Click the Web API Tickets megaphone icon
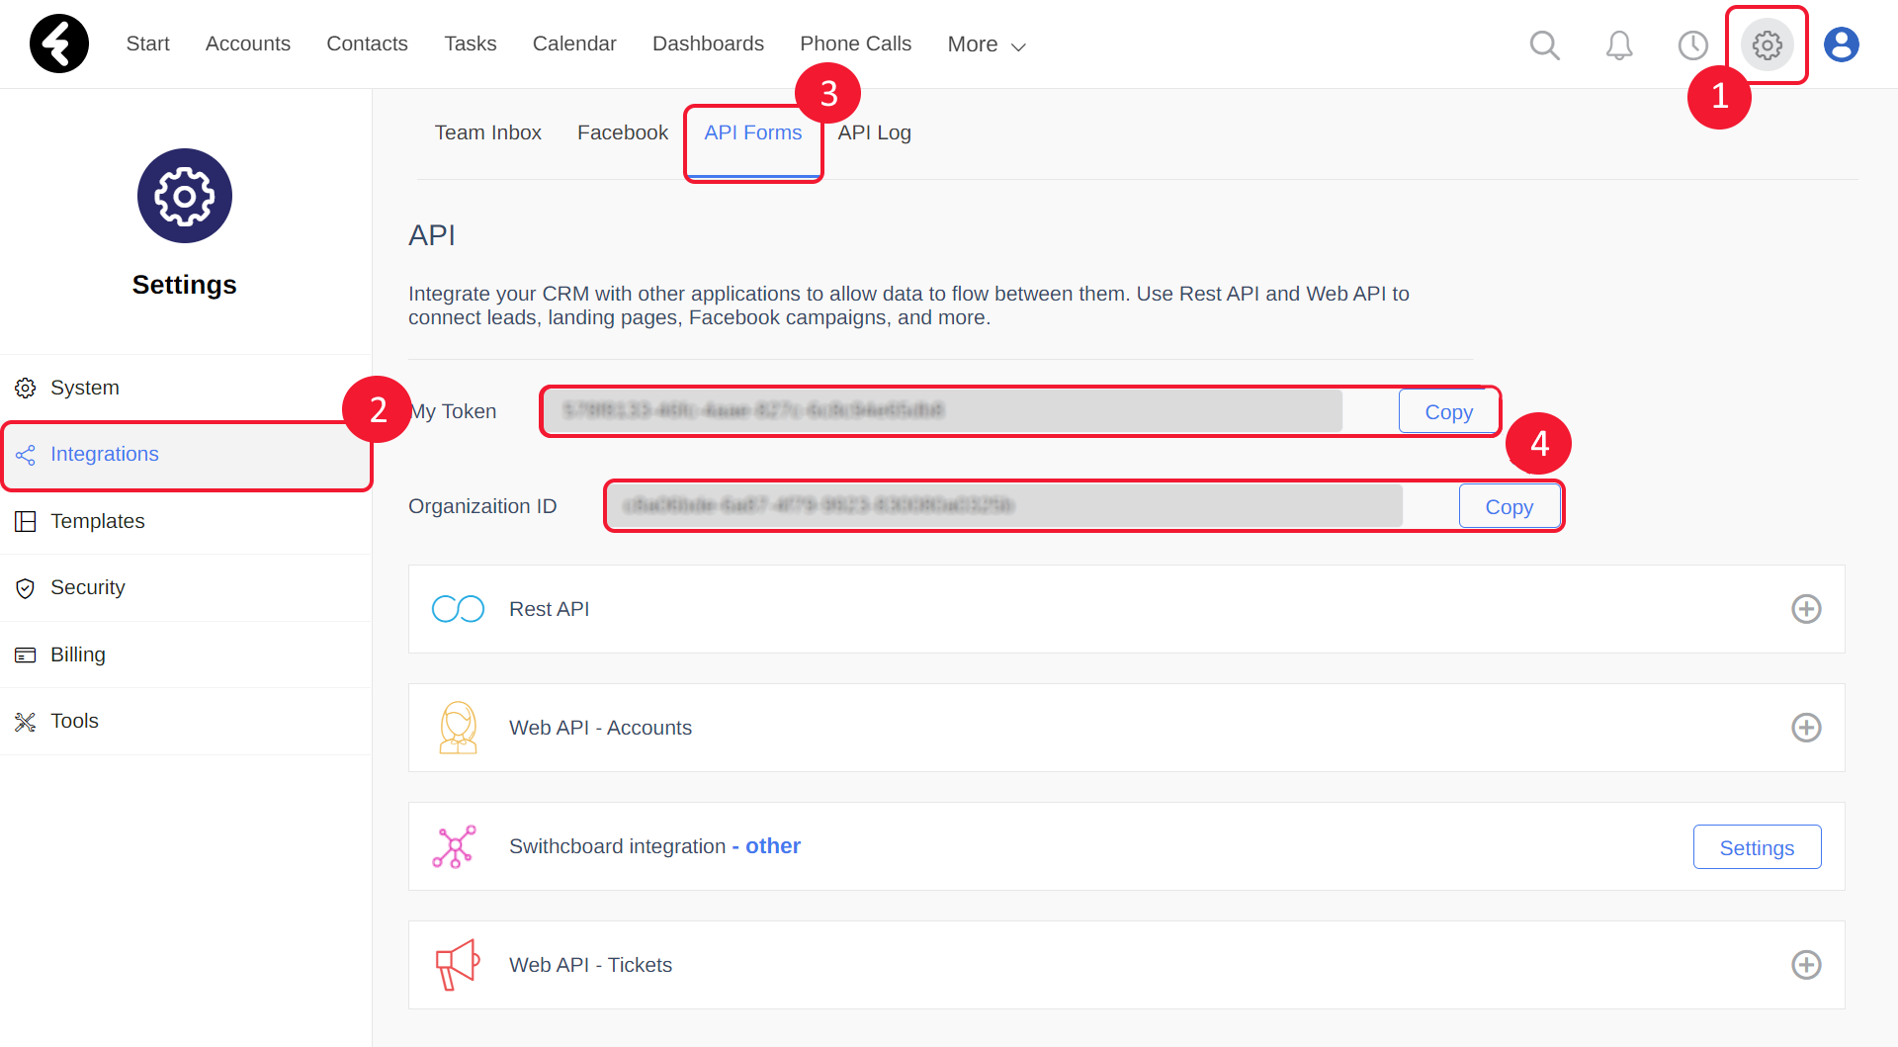Screen dimensions: 1898x1047 coord(458,965)
